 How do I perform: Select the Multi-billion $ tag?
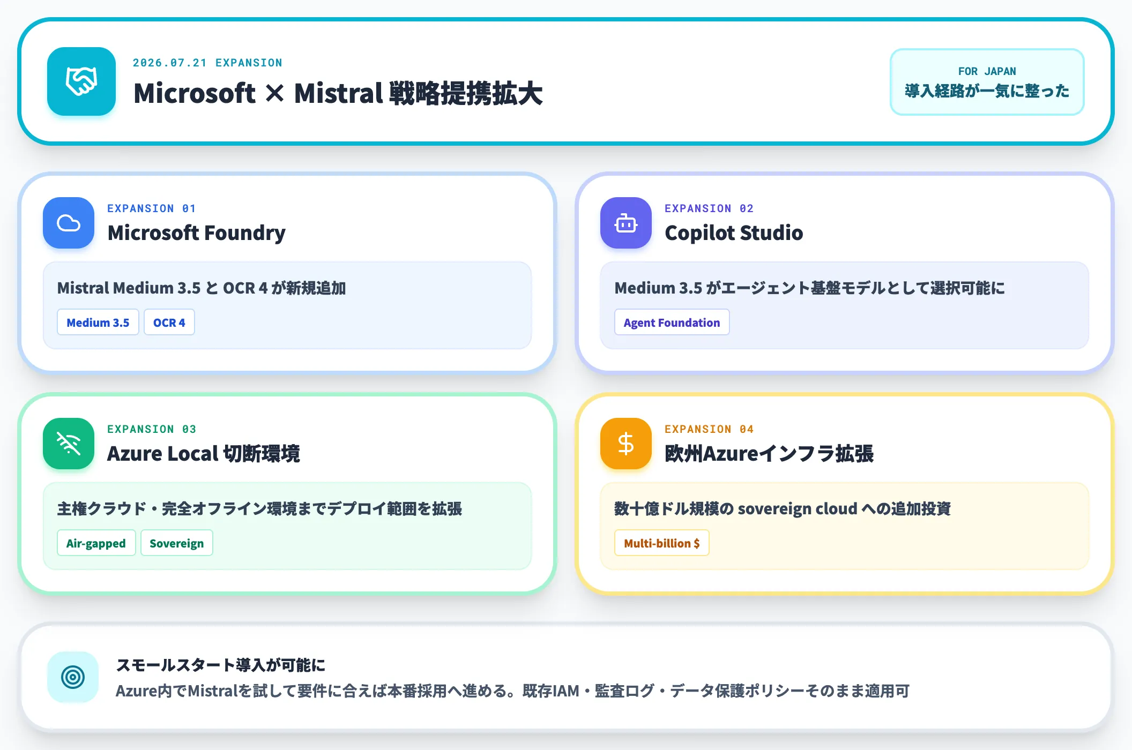(662, 543)
